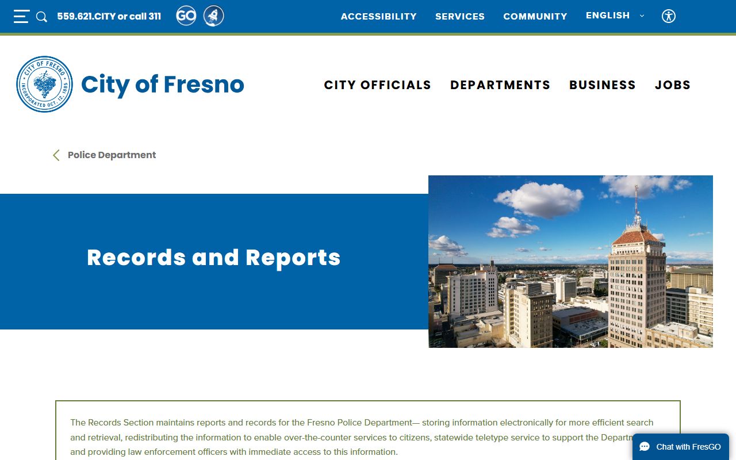The width and height of the screenshot is (736, 460).
Task: Click the 559.621.CITY phone number text
Action: point(109,16)
